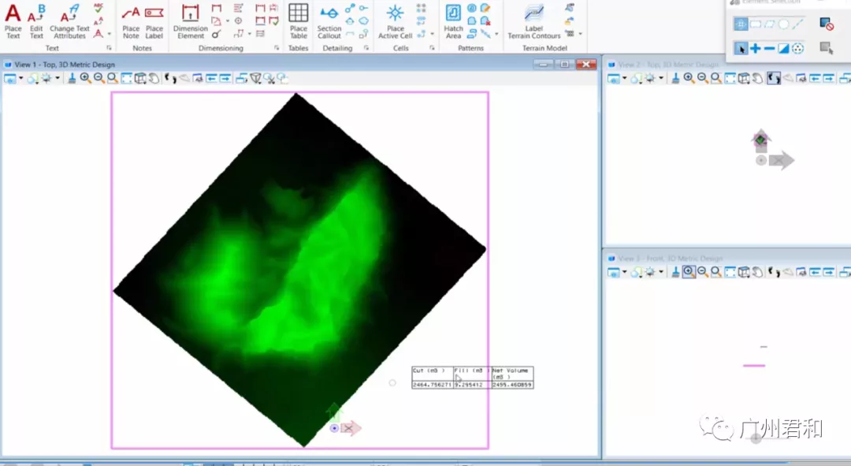Select Window Area tool in View 1

coord(113,78)
